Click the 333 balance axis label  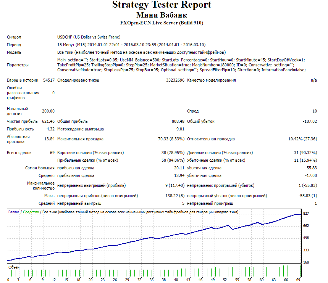point(306,250)
